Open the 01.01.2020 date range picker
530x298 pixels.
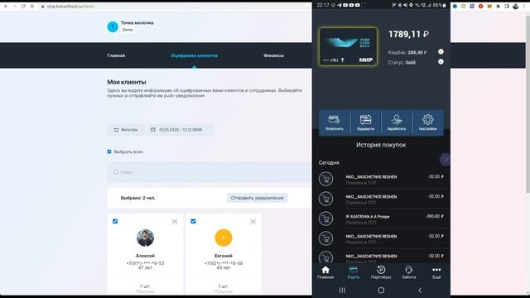[181, 129]
